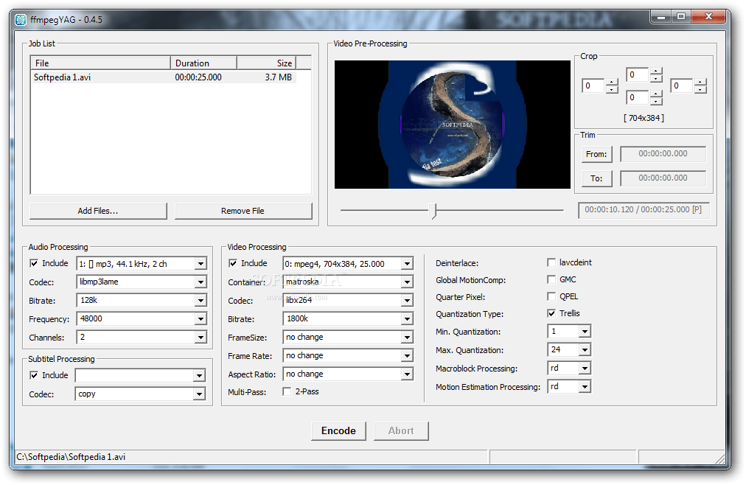Open Min. Quantization dropdown
This screenshot has width=746, height=485.
(x=585, y=332)
